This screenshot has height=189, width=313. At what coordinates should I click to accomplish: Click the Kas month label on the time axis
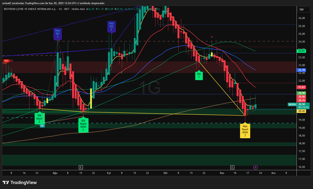click(x=222, y=173)
